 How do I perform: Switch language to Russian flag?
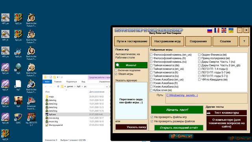[209, 30]
